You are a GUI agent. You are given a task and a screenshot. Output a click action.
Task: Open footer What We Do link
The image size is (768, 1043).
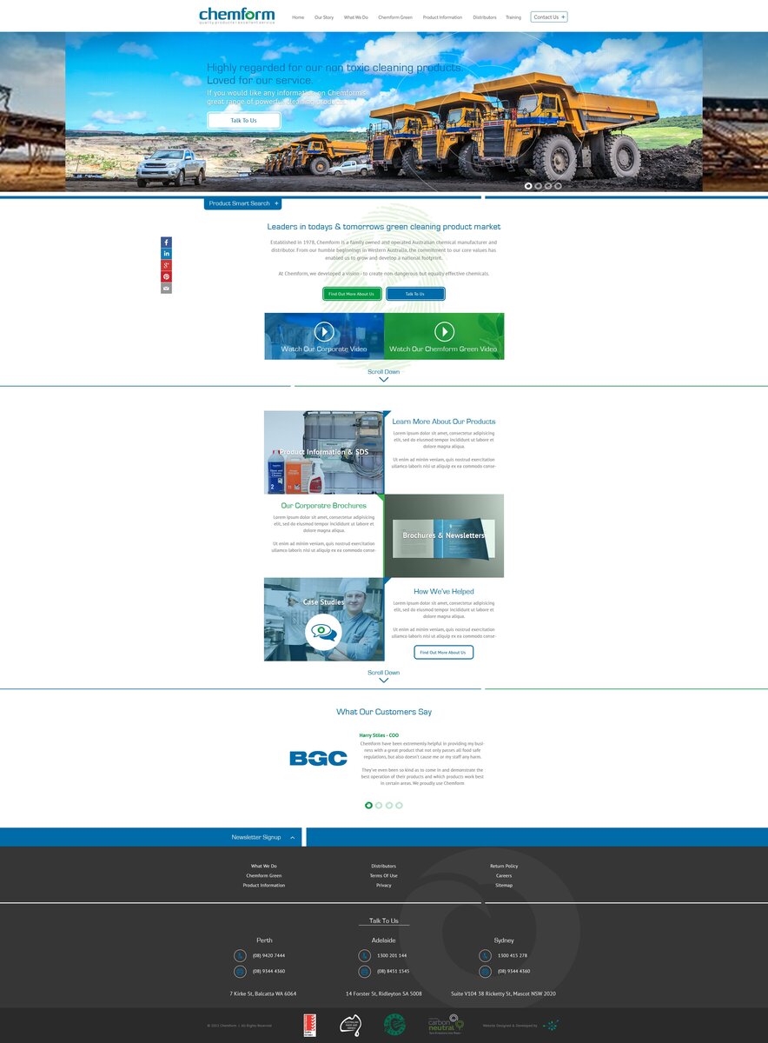[264, 866]
